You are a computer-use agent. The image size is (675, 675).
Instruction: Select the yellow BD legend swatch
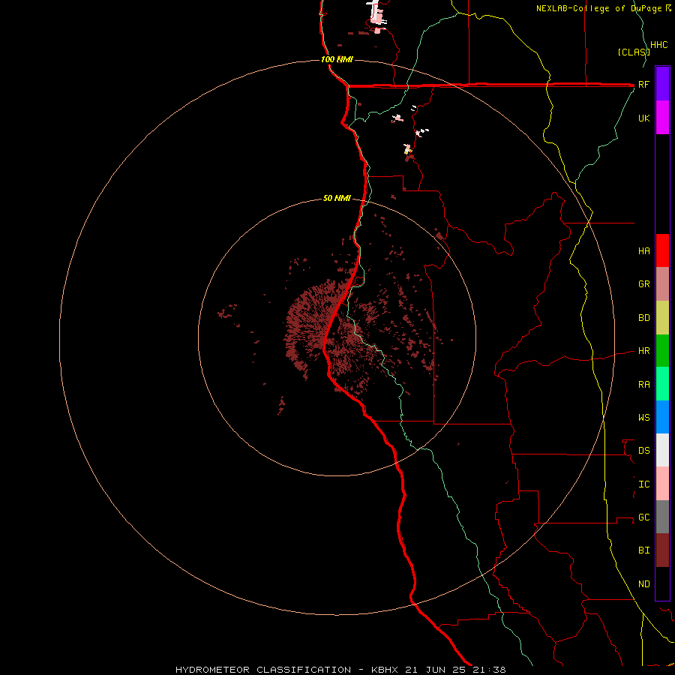pyautogui.click(x=662, y=318)
